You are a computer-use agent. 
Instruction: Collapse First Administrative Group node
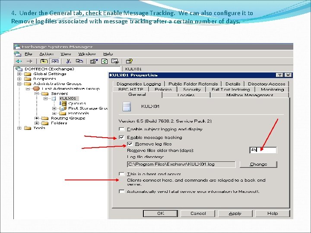point(28,88)
